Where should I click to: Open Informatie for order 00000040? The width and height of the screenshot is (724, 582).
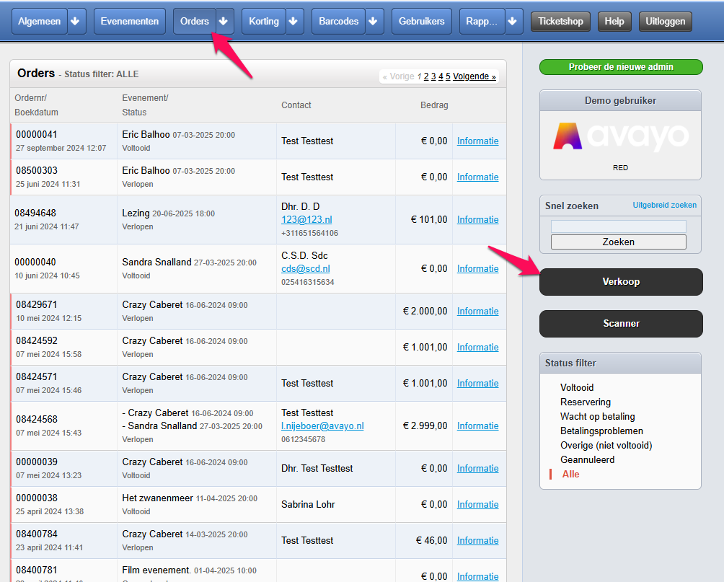point(478,268)
